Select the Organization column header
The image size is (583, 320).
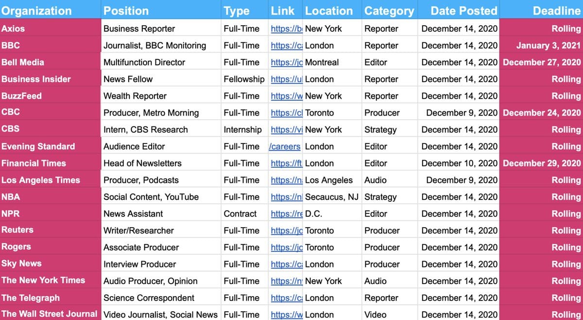tap(36, 11)
